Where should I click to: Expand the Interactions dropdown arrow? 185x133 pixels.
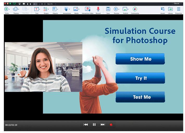click(x=69, y=9)
